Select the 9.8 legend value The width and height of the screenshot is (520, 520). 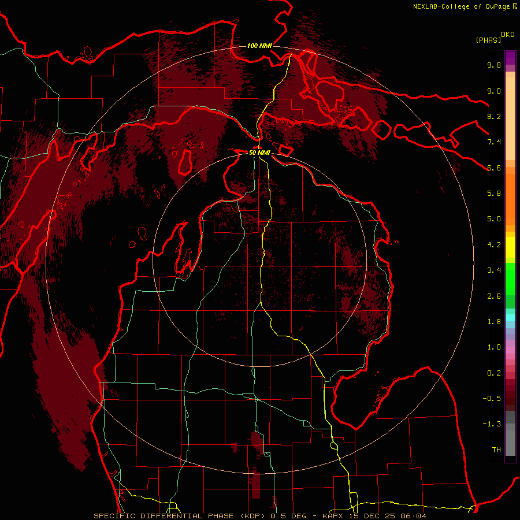pos(494,65)
